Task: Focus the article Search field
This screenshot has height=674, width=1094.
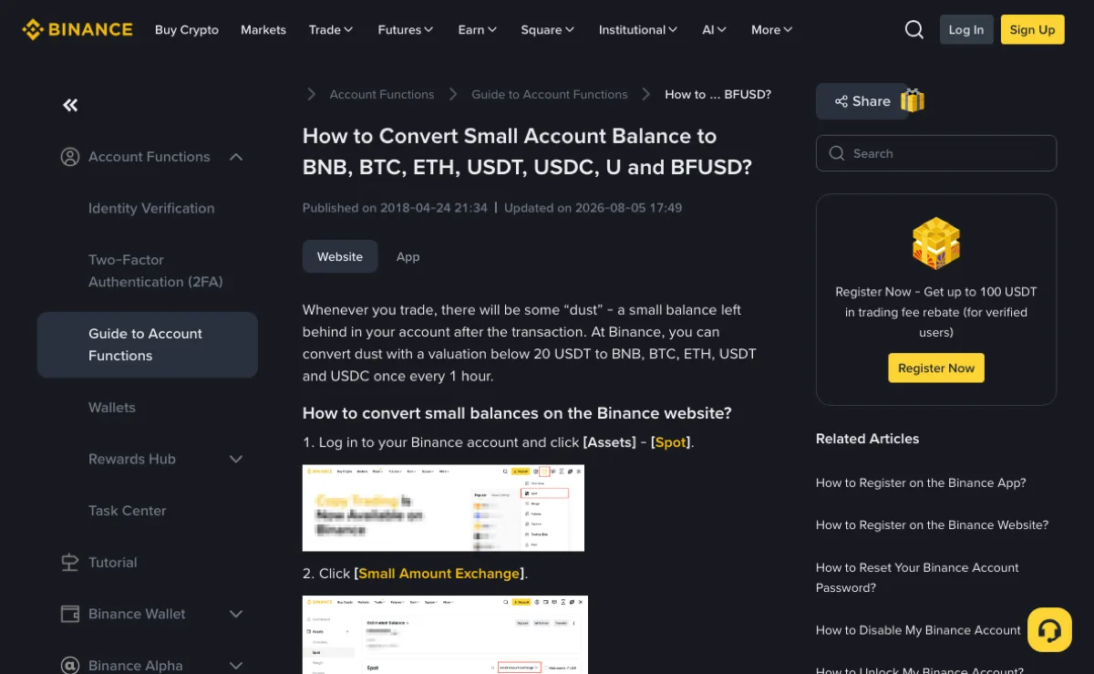Action: (x=936, y=153)
